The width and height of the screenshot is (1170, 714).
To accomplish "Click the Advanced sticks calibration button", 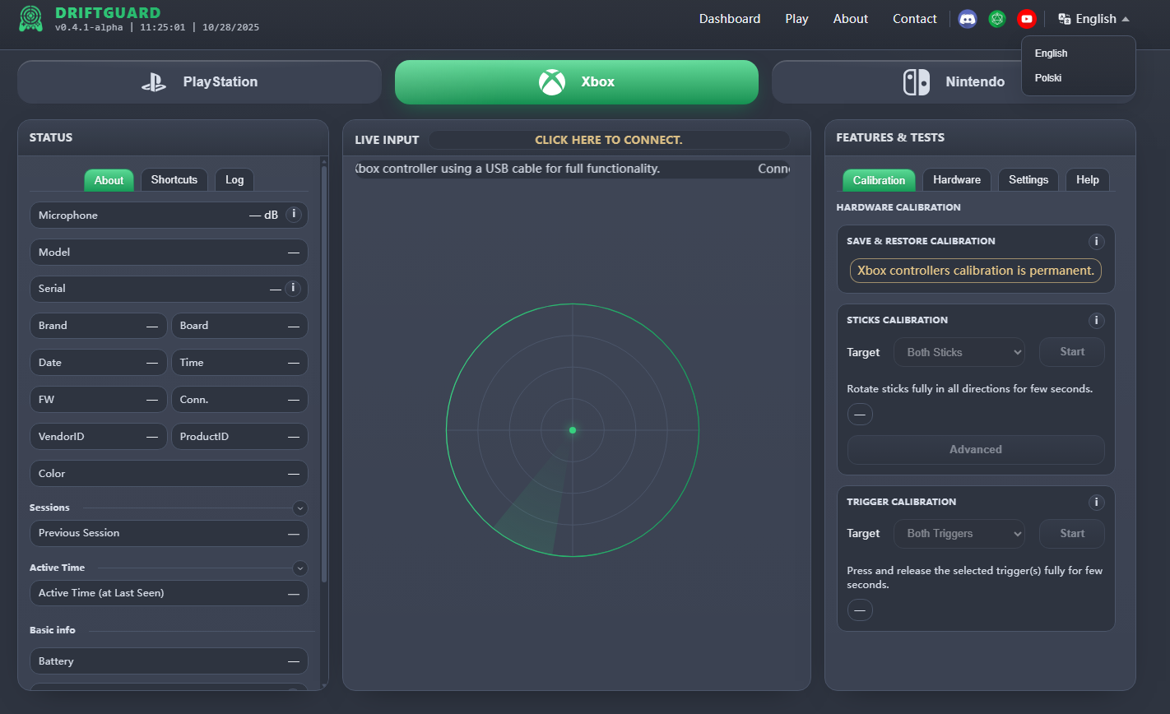I will 975,450.
